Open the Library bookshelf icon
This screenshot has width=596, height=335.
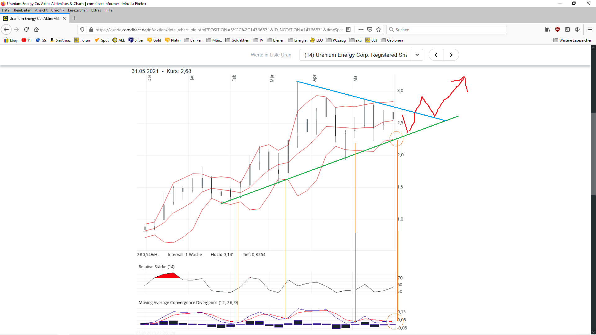click(548, 29)
